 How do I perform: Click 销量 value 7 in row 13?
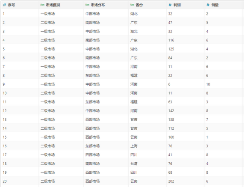click(x=207, y=119)
